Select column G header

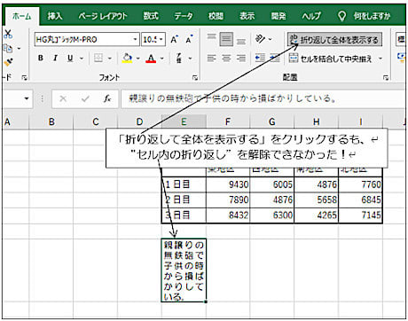click(272, 121)
